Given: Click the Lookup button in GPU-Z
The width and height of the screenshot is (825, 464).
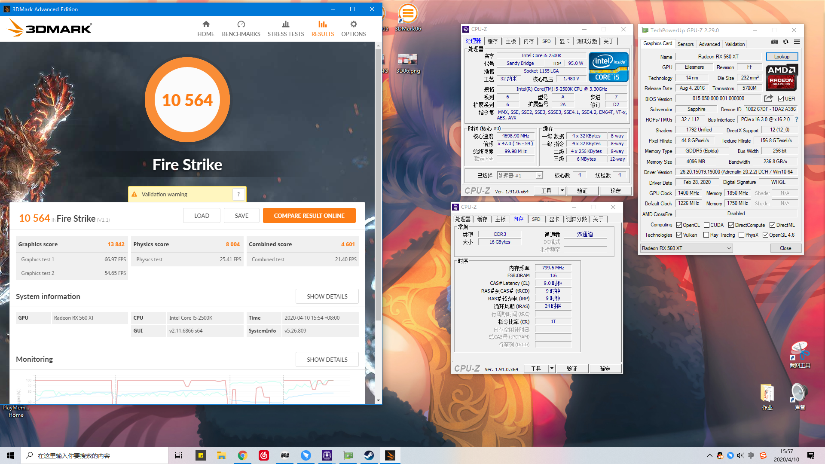Looking at the screenshot, I should click(782, 57).
